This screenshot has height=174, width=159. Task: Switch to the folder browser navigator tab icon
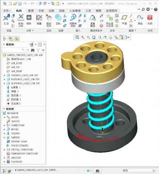[x=11, y=39]
